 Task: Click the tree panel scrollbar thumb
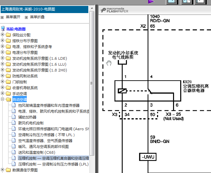coord(92,83)
